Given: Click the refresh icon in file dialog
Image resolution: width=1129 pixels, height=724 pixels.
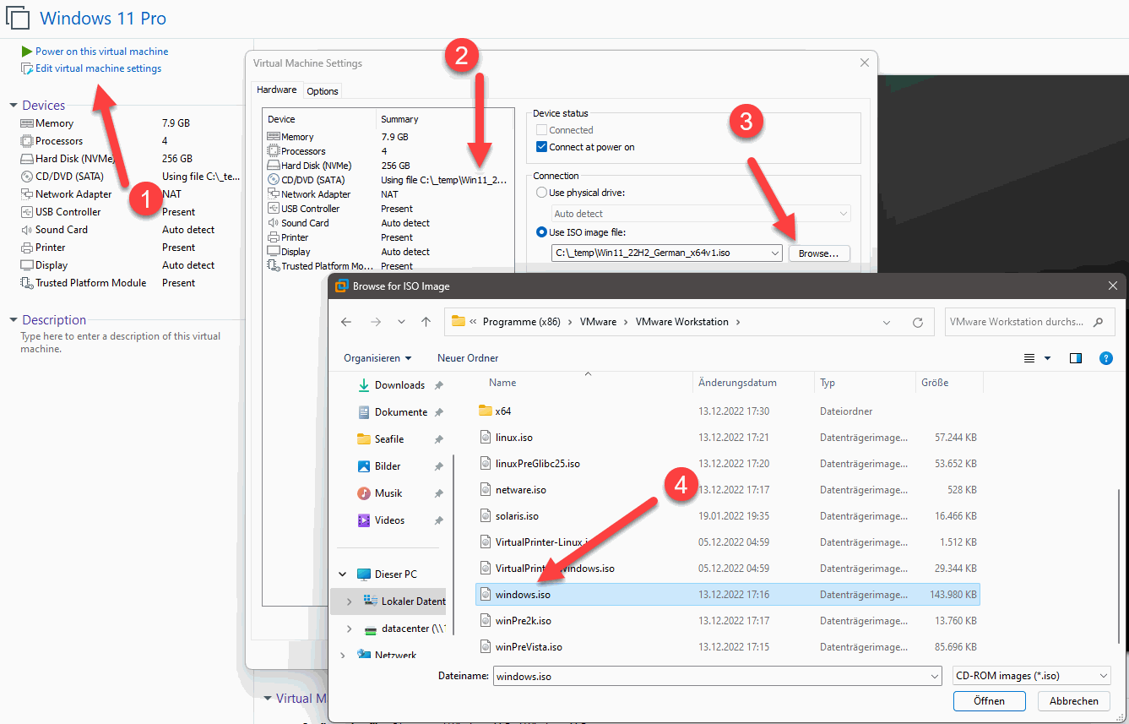Looking at the screenshot, I should point(918,322).
